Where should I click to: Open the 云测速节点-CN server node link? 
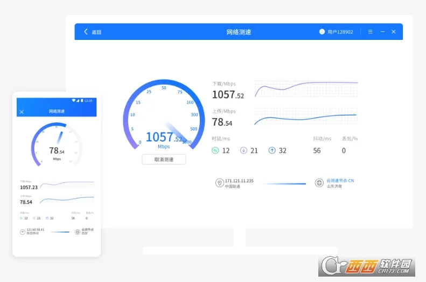point(340,181)
